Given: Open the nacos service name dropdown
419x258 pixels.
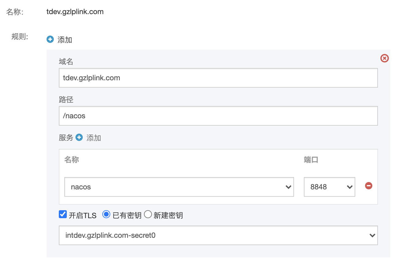Looking at the screenshot, I should (179, 187).
